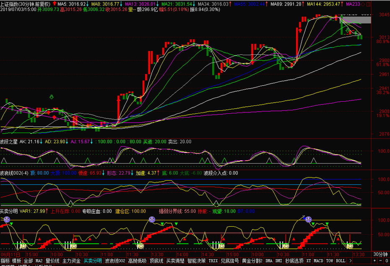Screen dimensions: 390x266
Task: Click the 0 reset button at bottom right
Action: pos(387,261)
